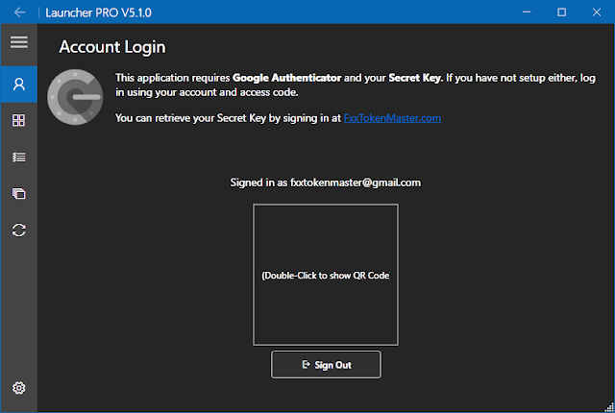Maximize the Launcher PRO window
615x413 pixels.
pos(561,12)
